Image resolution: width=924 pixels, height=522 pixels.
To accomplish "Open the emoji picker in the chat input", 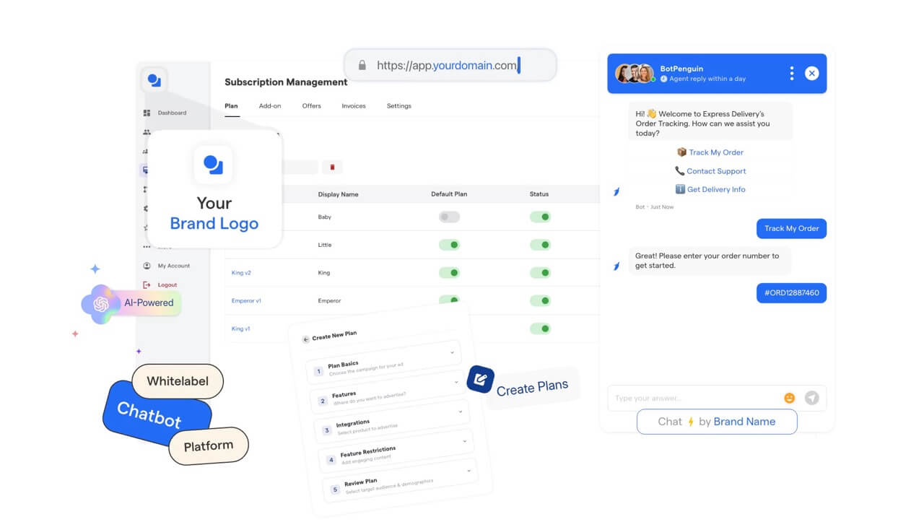I will point(789,398).
